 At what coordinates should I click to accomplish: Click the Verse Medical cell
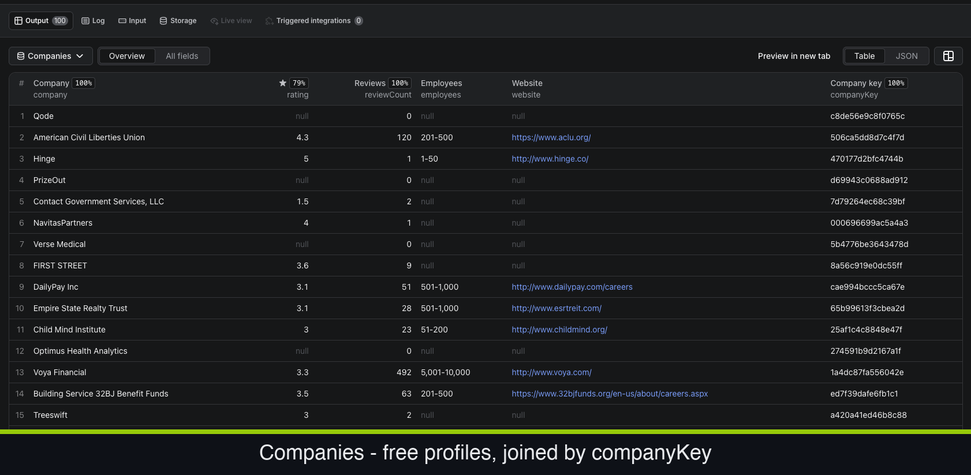tap(59, 244)
